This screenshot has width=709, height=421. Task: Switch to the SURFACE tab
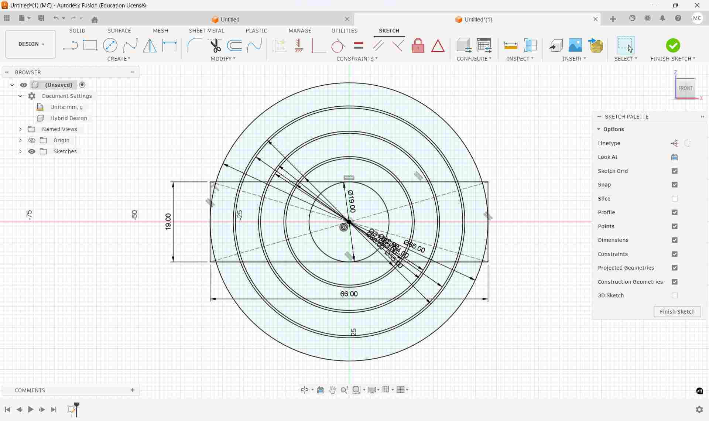(x=119, y=31)
